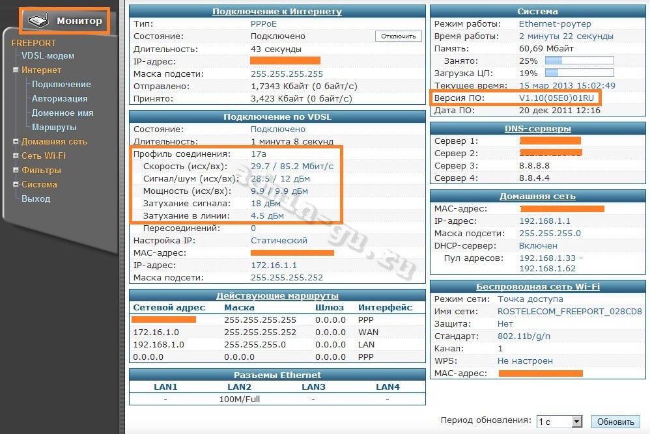Select Маршруты in sidebar
Viewport: 650px width, 434px height.
[54, 128]
